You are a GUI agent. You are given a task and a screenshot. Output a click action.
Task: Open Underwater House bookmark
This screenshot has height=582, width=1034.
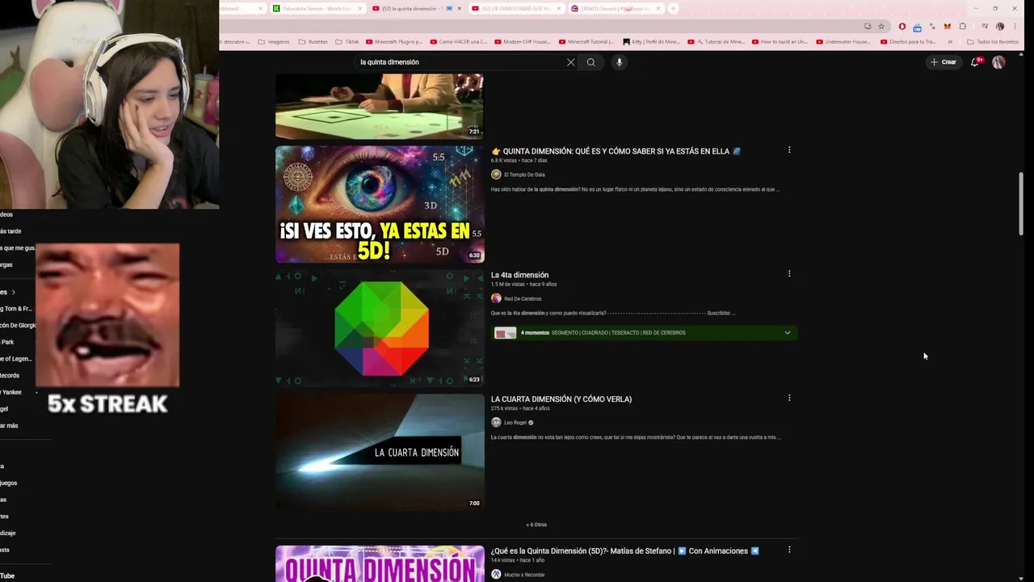coord(843,41)
